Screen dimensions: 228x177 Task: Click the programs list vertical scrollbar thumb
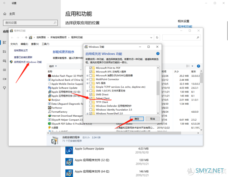[x=201, y=78]
